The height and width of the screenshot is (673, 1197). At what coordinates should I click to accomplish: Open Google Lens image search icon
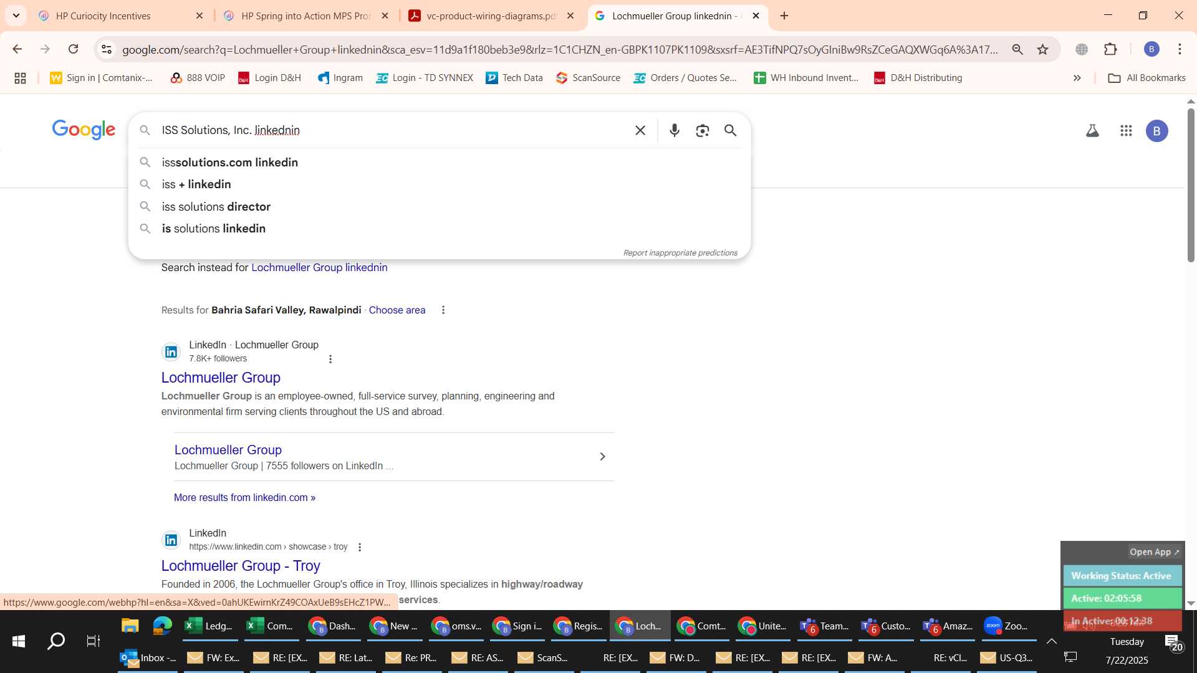703,130
